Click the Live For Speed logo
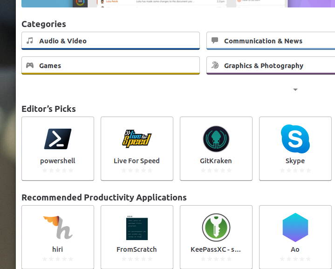The height and width of the screenshot is (269, 335). click(137, 138)
